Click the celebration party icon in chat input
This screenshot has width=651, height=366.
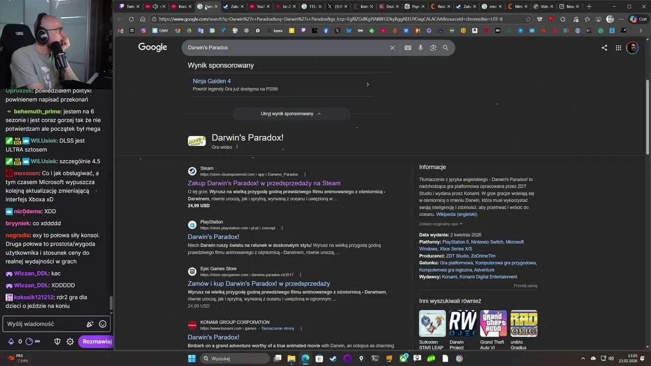click(90, 324)
